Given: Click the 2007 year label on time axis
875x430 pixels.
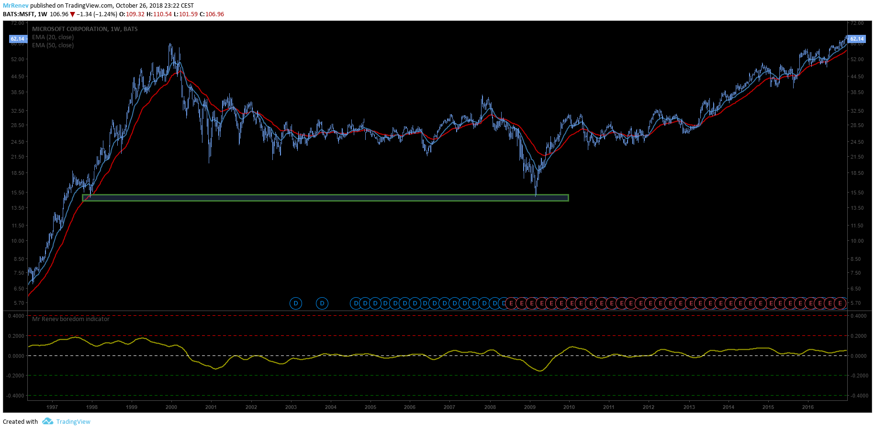Looking at the screenshot, I should tap(449, 407).
